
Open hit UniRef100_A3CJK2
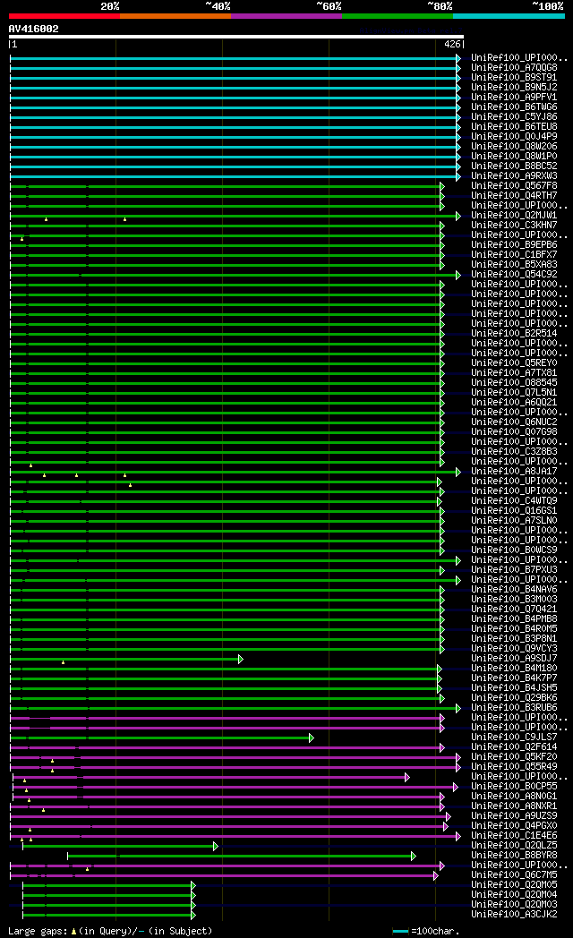(514, 914)
